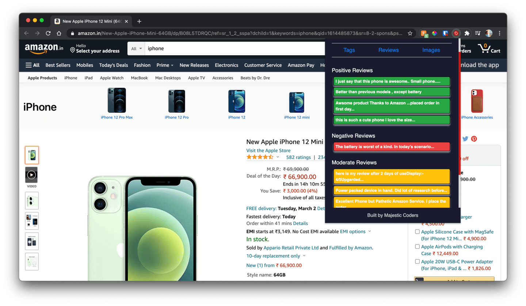Open the Bitwarden shield extension icon

pos(445,33)
